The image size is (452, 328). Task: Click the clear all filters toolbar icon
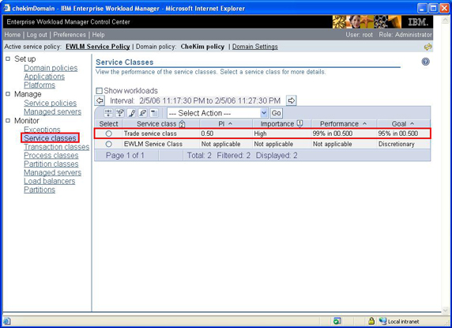tap(120, 113)
